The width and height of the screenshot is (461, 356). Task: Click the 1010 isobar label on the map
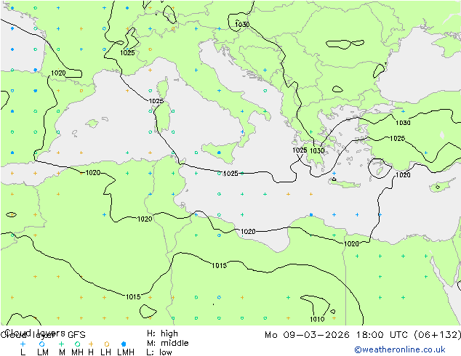point(317,319)
